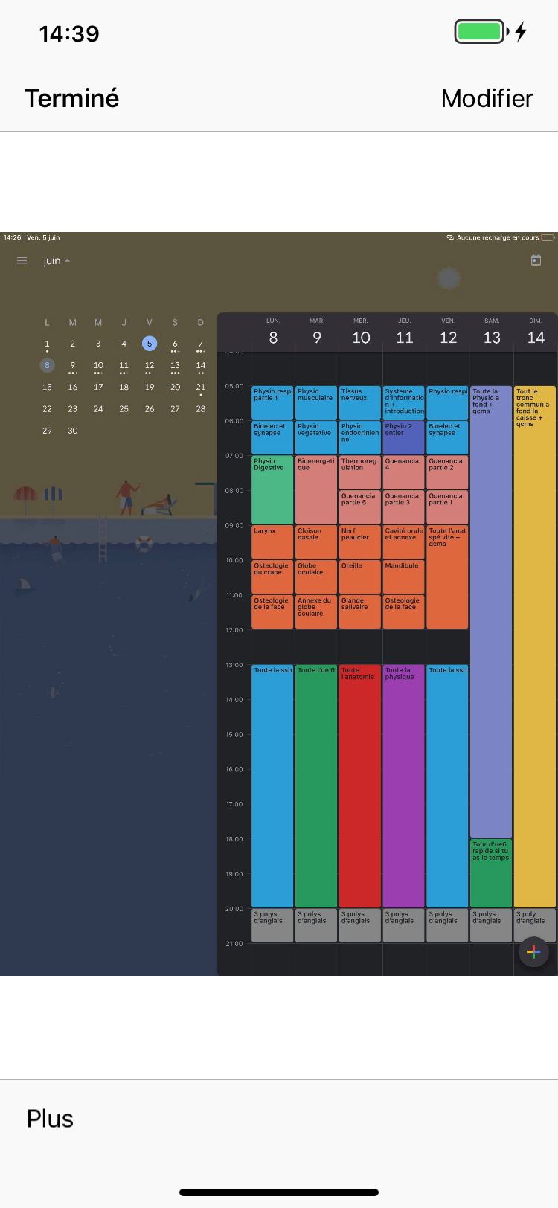Open the calendar hamburger menu

pos(22,260)
